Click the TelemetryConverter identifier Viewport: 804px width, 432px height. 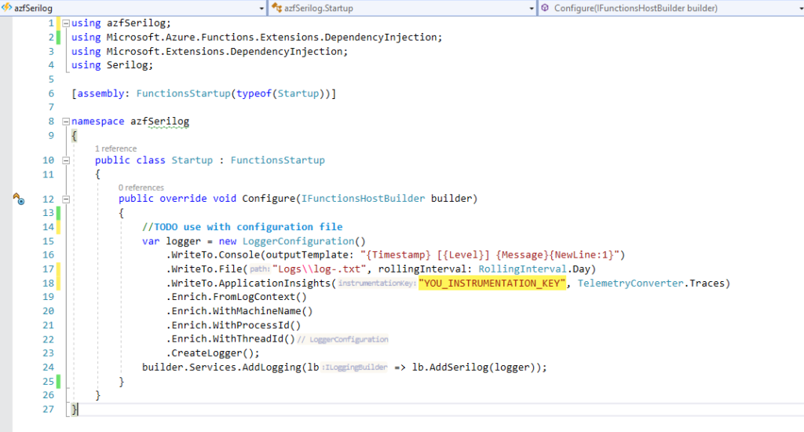click(630, 283)
